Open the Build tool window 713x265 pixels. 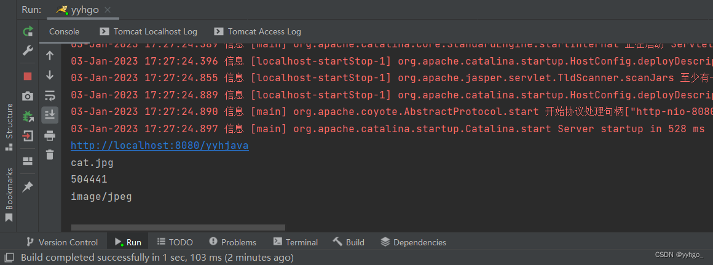[349, 242]
